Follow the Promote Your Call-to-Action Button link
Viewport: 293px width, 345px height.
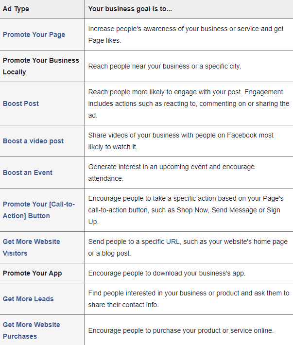pyautogui.click(x=39, y=210)
